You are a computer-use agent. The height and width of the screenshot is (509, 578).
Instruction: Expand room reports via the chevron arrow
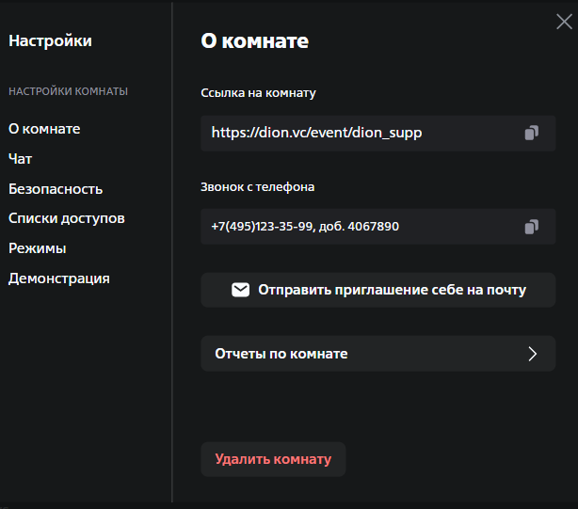(x=532, y=354)
